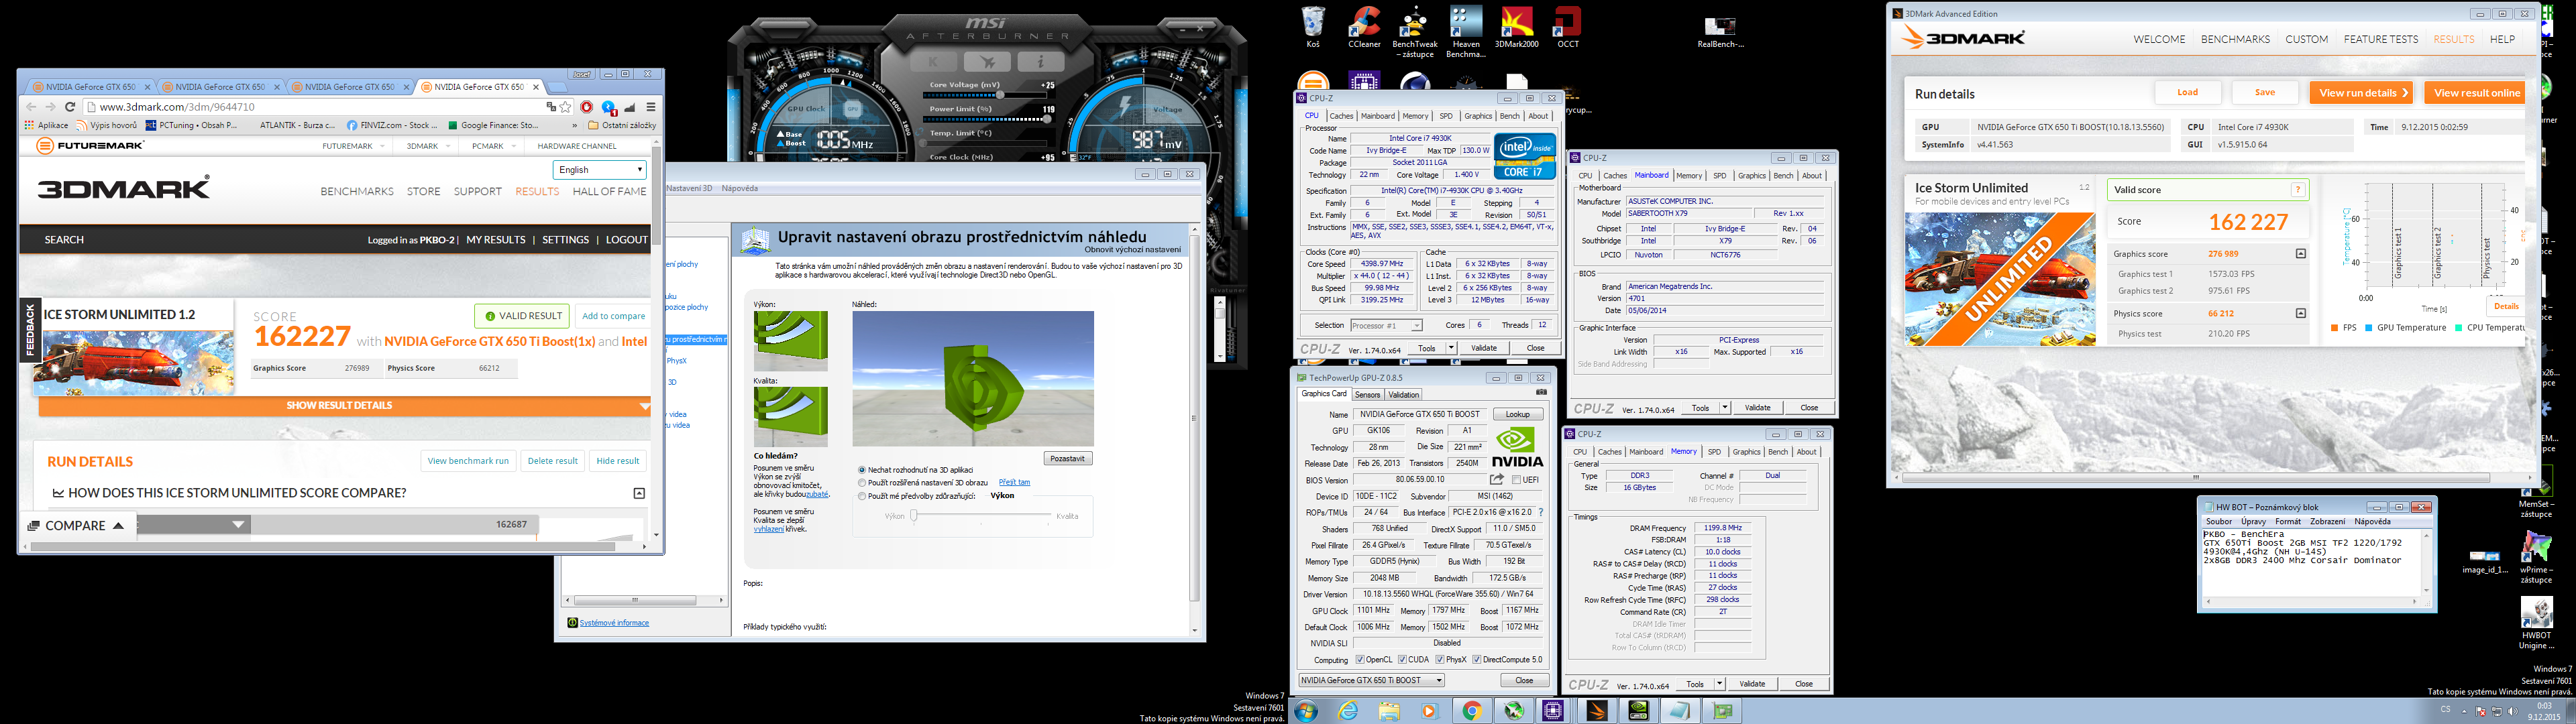Image resolution: width=2576 pixels, height=724 pixels.
Task: Open the GPU selection dropdown in GPU-Z
Action: [x=1371, y=680]
